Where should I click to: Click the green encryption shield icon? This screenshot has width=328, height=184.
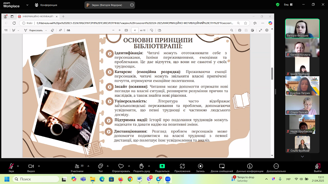tap(278, 5)
